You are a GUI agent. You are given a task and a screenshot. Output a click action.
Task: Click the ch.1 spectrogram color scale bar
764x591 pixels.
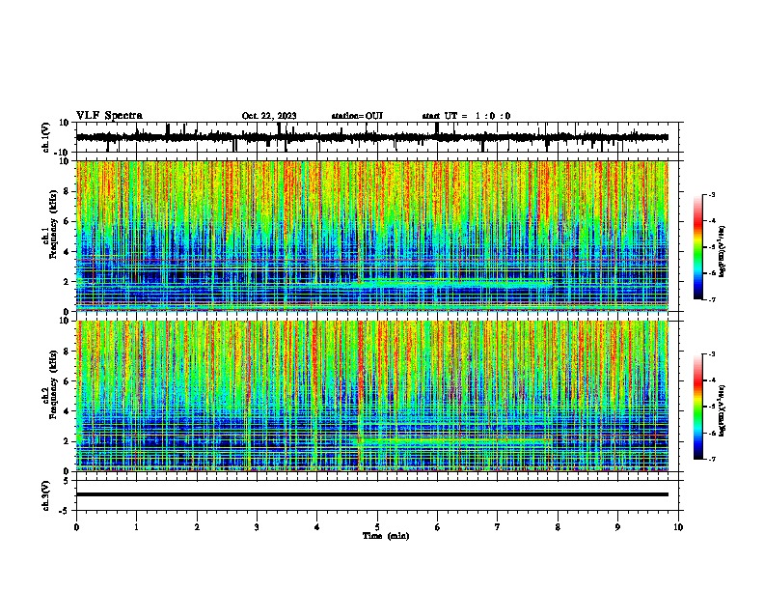pos(698,247)
